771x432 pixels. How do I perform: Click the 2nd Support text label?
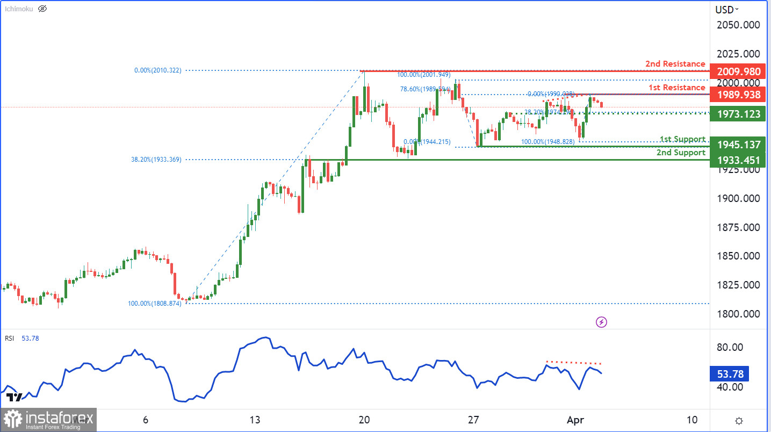click(681, 153)
